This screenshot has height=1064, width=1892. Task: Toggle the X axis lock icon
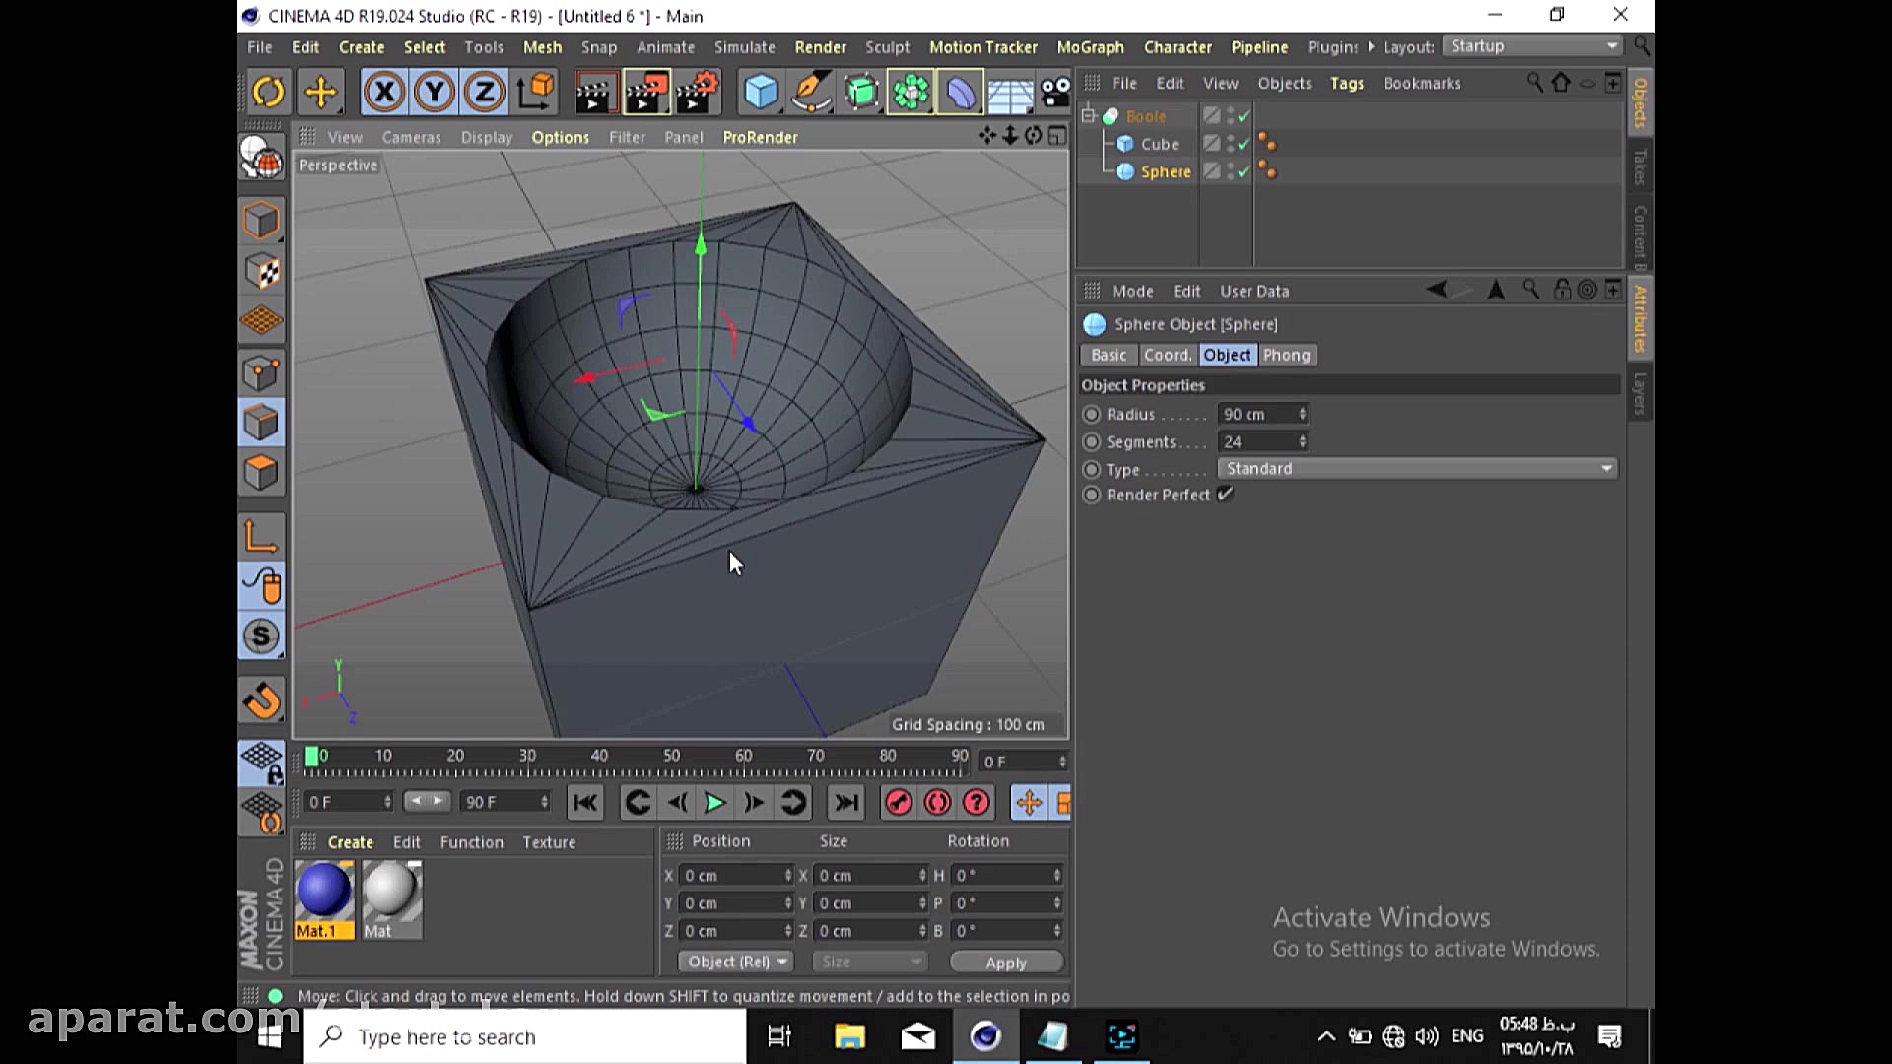point(383,93)
